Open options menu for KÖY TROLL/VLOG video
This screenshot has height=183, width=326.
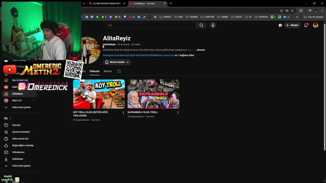pyautogui.click(x=123, y=113)
